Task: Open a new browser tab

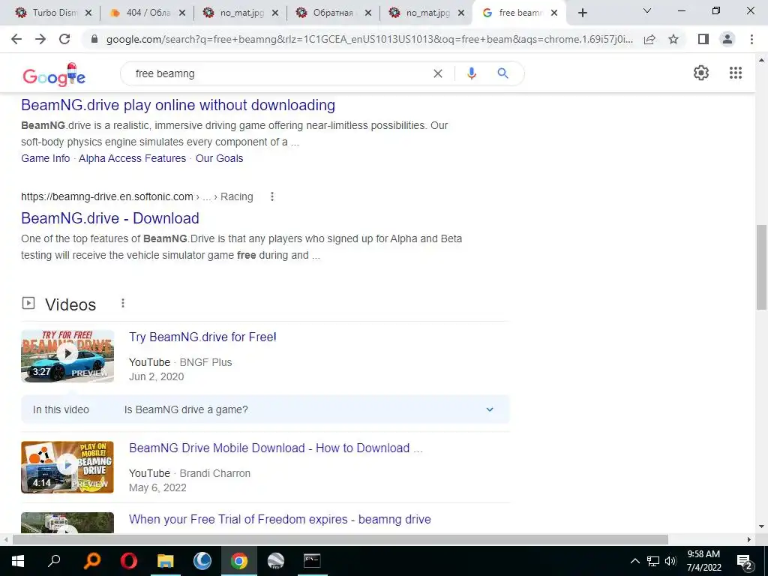Action: [582, 13]
